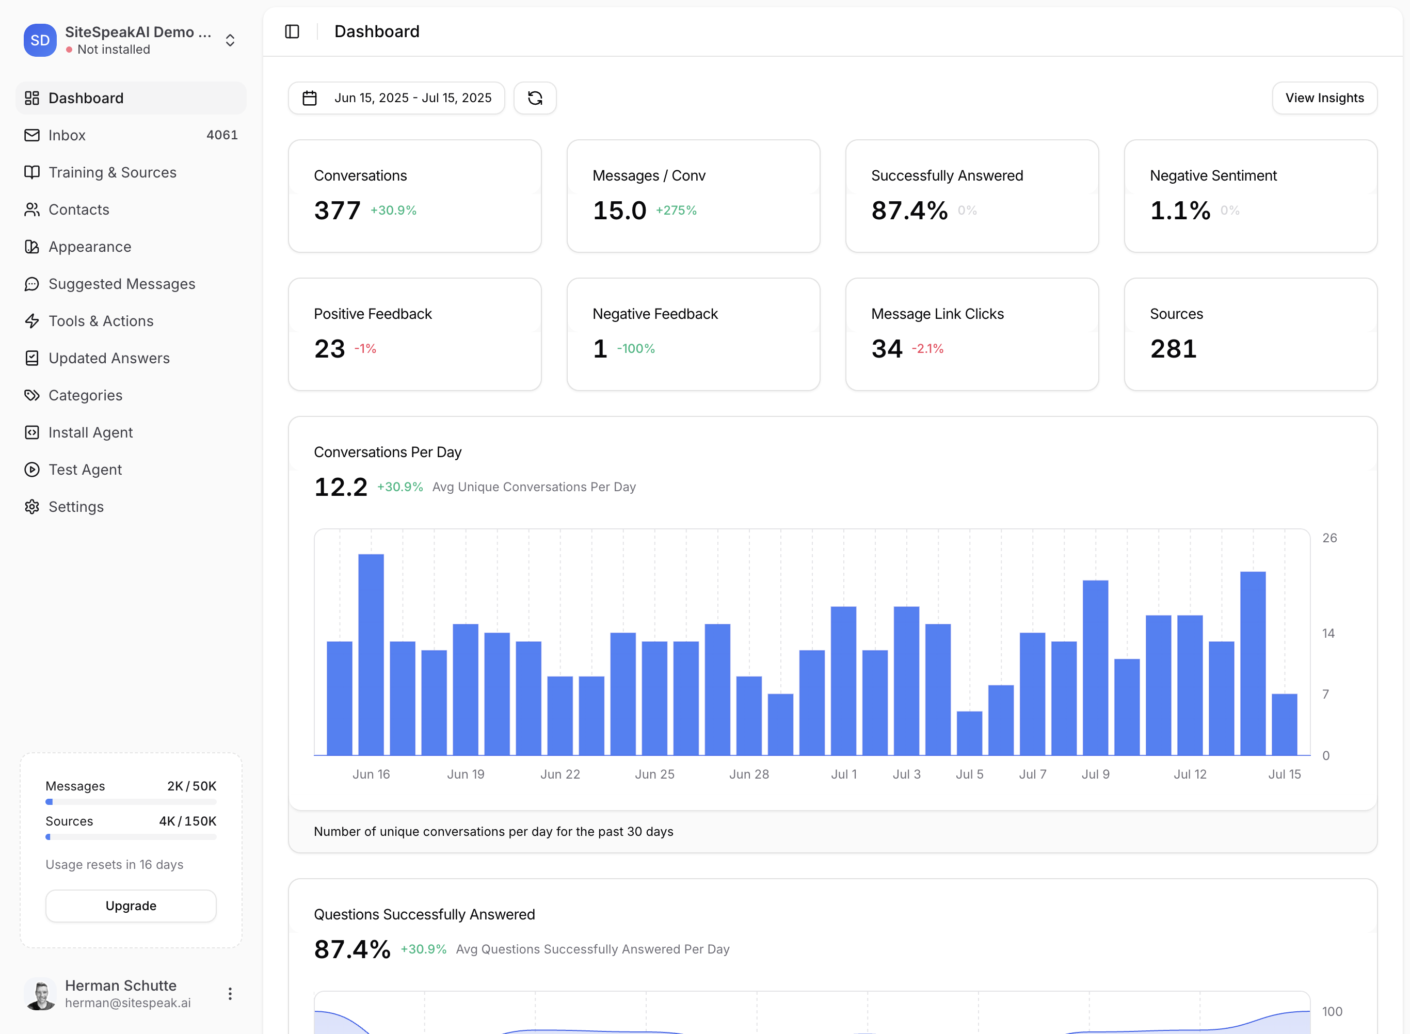Screen dimensions: 1410x1034
Task: Click the Test Agent play icon
Action: tap(32, 470)
